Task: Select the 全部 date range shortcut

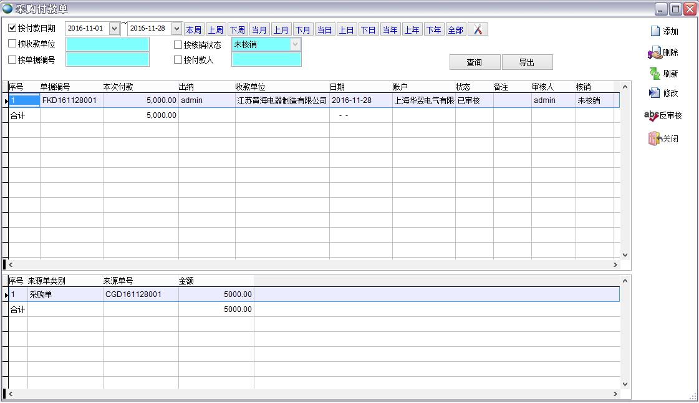Action: point(455,29)
